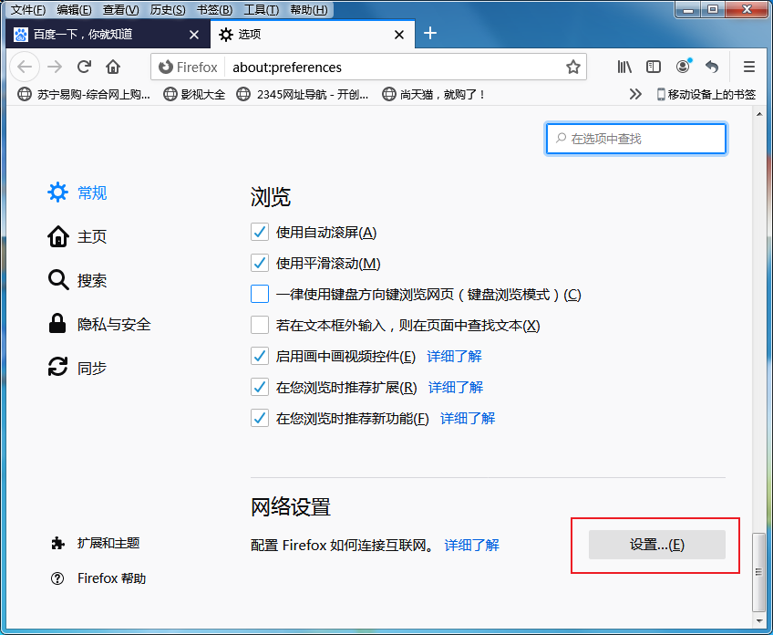Viewport: 773px width, 635px height.
Task: Open the hamburger application menu
Action: pos(749,67)
